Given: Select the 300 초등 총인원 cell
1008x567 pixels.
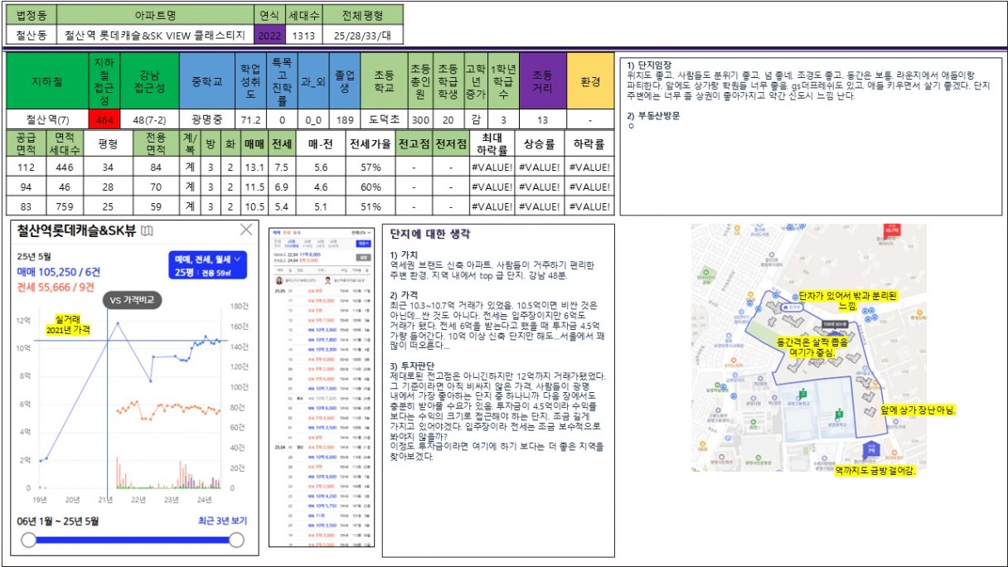Looking at the screenshot, I should [x=420, y=120].
